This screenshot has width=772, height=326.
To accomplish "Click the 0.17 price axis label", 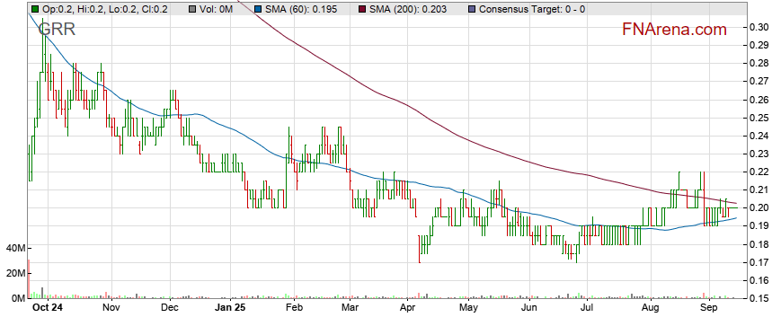I will point(759,262).
